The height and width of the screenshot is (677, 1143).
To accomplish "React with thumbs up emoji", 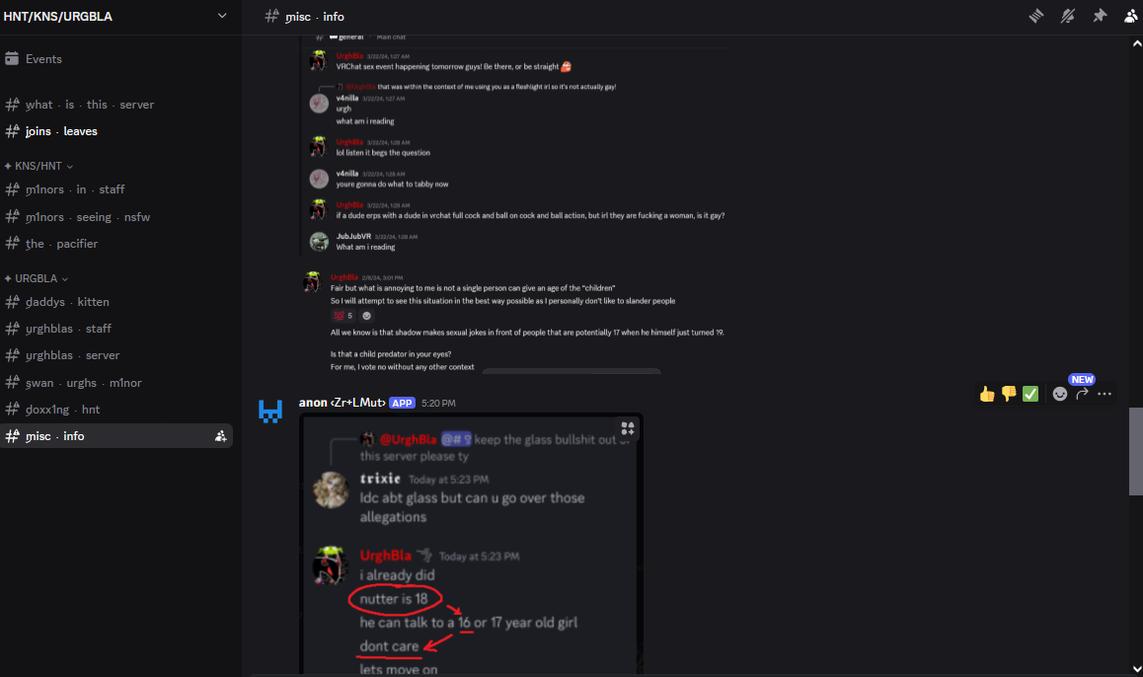I will click(x=987, y=394).
